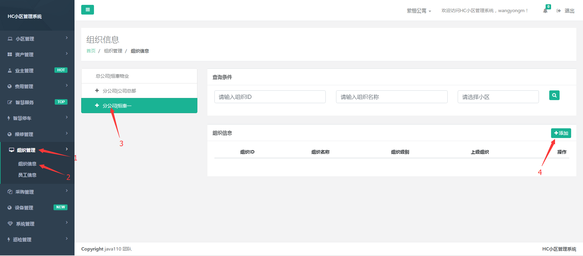The width and height of the screenshot is (583, 256).
Task: Expand the 智慧停车 sidebar section
Action: pos(37,118)
